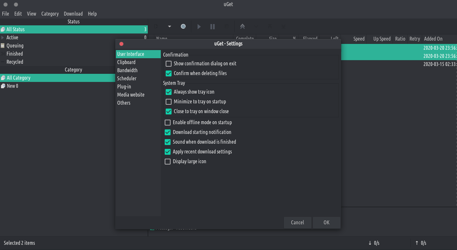
Task: Click the Move to Top toolbar icon
Action: 270,27
